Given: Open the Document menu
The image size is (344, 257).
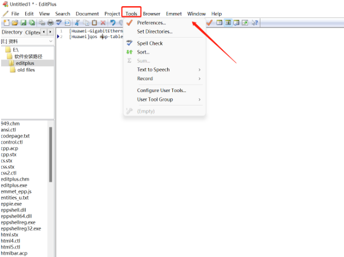Looking at the screenshot, I should coord(87,13).
